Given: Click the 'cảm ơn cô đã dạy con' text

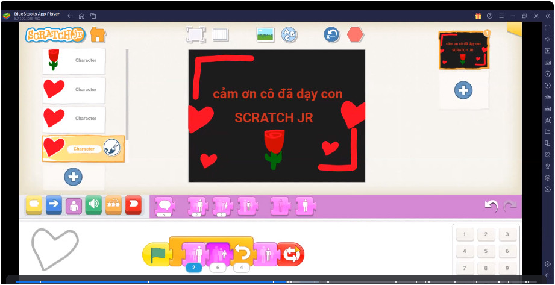Looking at the screenshot, I should click(277, 94).
